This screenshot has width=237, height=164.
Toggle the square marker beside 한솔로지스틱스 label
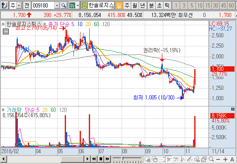[3, 24]
